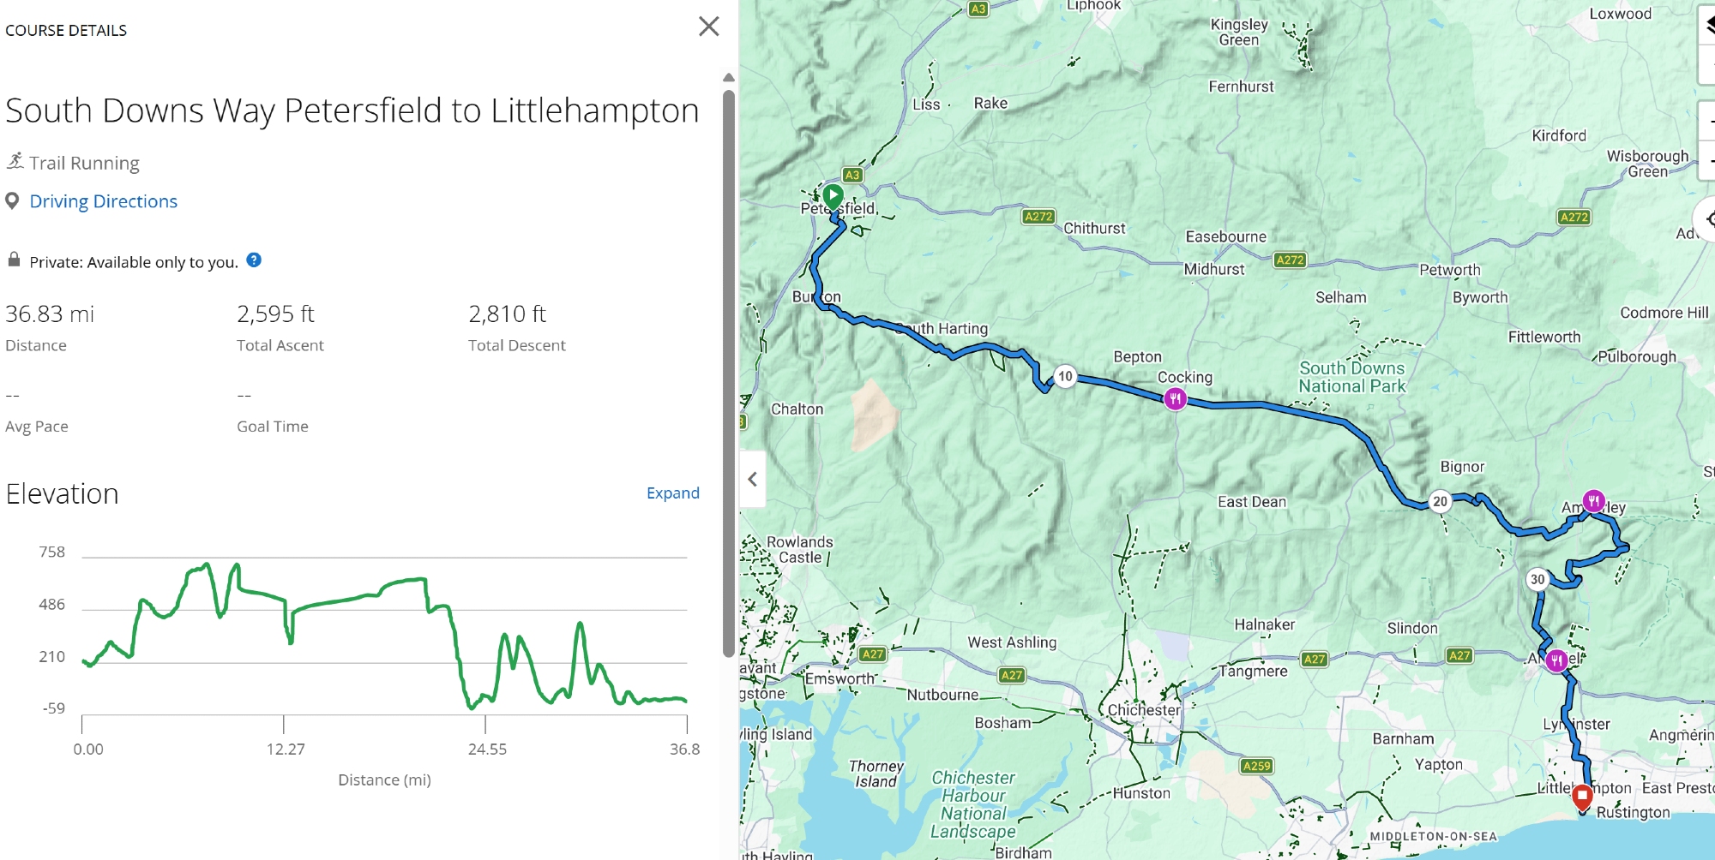Image resolution: width=1715 pixels, height=860 pixels.
Task: Click the Trail Running activity icon
Action: (15, 161)
